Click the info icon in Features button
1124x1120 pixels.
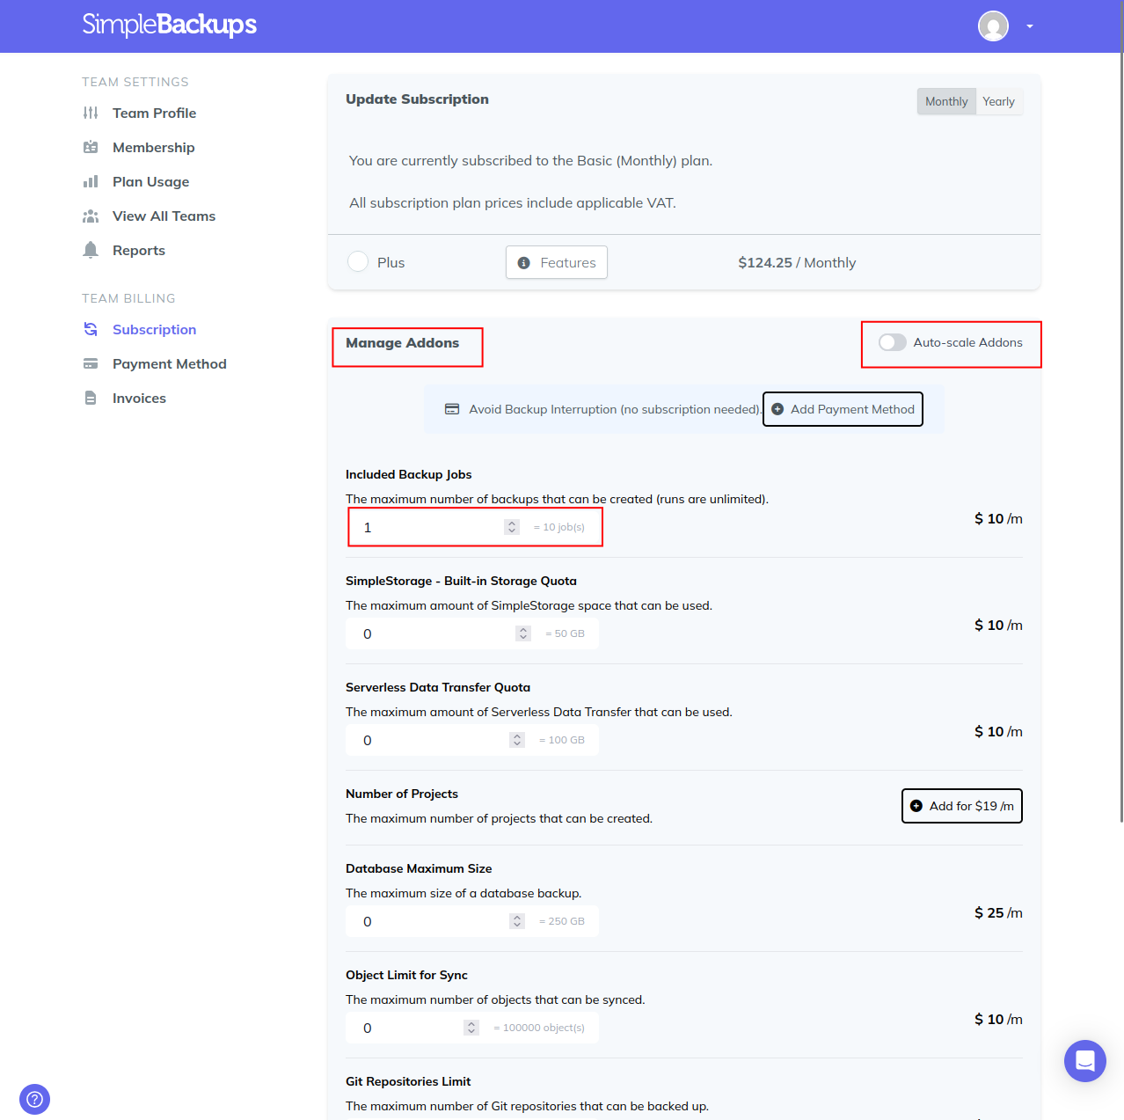524,263
